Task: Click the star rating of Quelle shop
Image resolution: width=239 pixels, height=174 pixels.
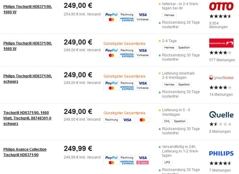Action: tap(220, 124)
